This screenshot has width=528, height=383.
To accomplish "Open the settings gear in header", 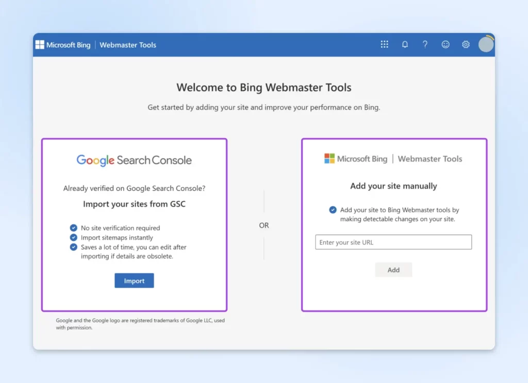I will (x=466, y=45).
